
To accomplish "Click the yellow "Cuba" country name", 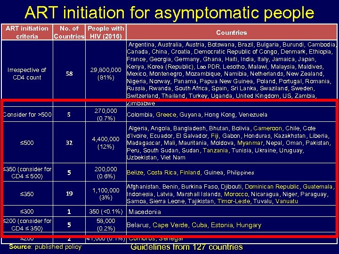I will click(x=199, y=225).
